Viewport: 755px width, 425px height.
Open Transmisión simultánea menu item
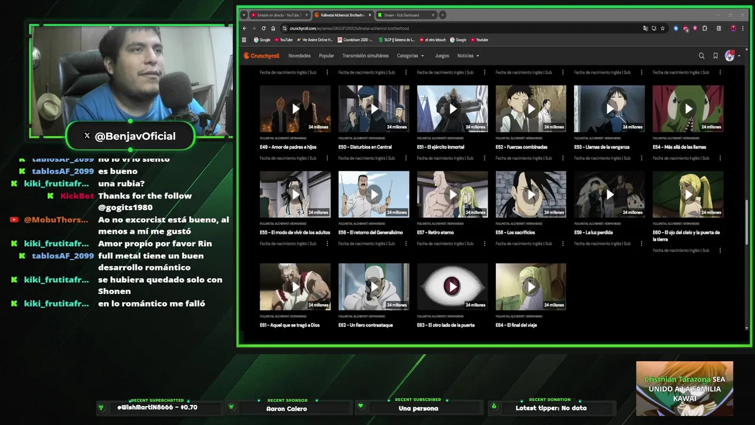(365, 55)
